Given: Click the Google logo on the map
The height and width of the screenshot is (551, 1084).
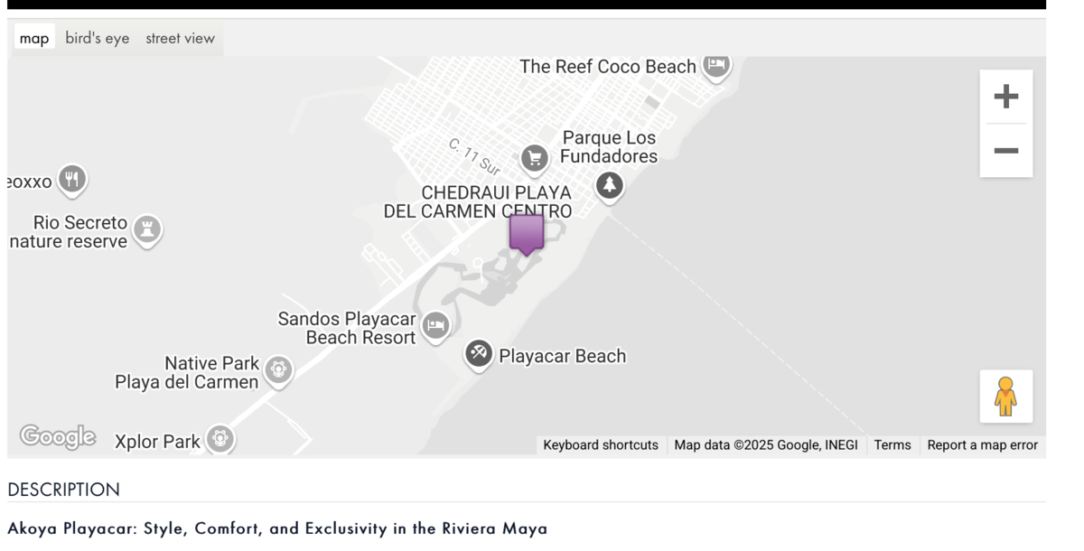Looking at the screenshot, I should coord(58,437).
